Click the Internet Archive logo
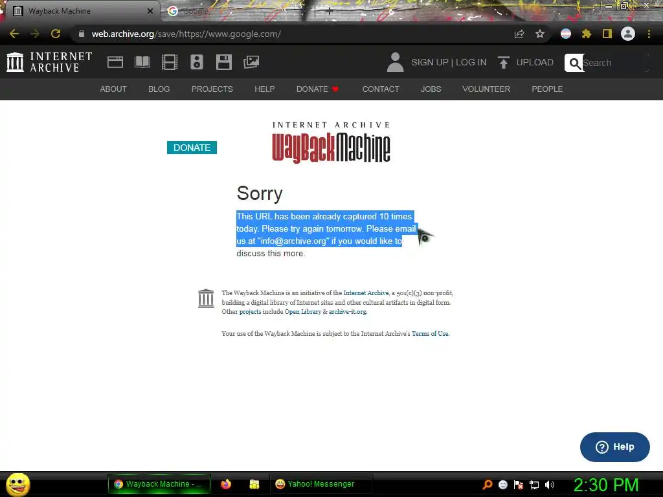 49,62
